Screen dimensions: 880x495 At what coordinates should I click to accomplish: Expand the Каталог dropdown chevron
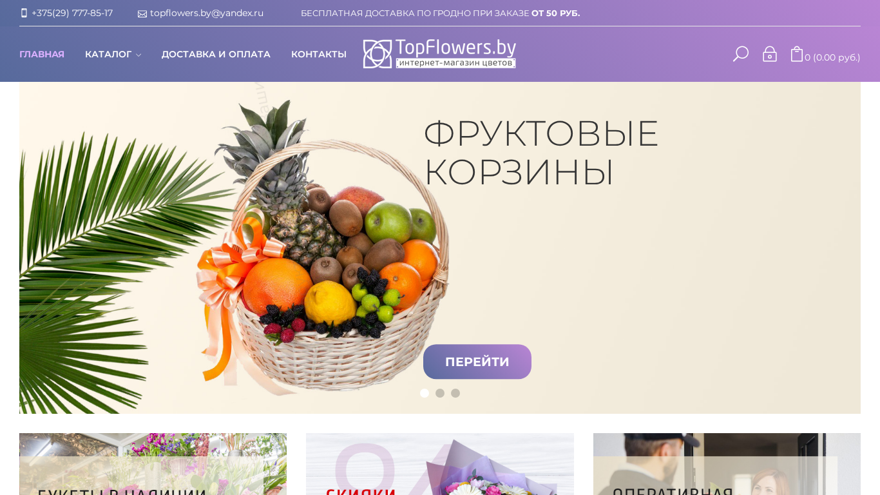pos(139,55)
